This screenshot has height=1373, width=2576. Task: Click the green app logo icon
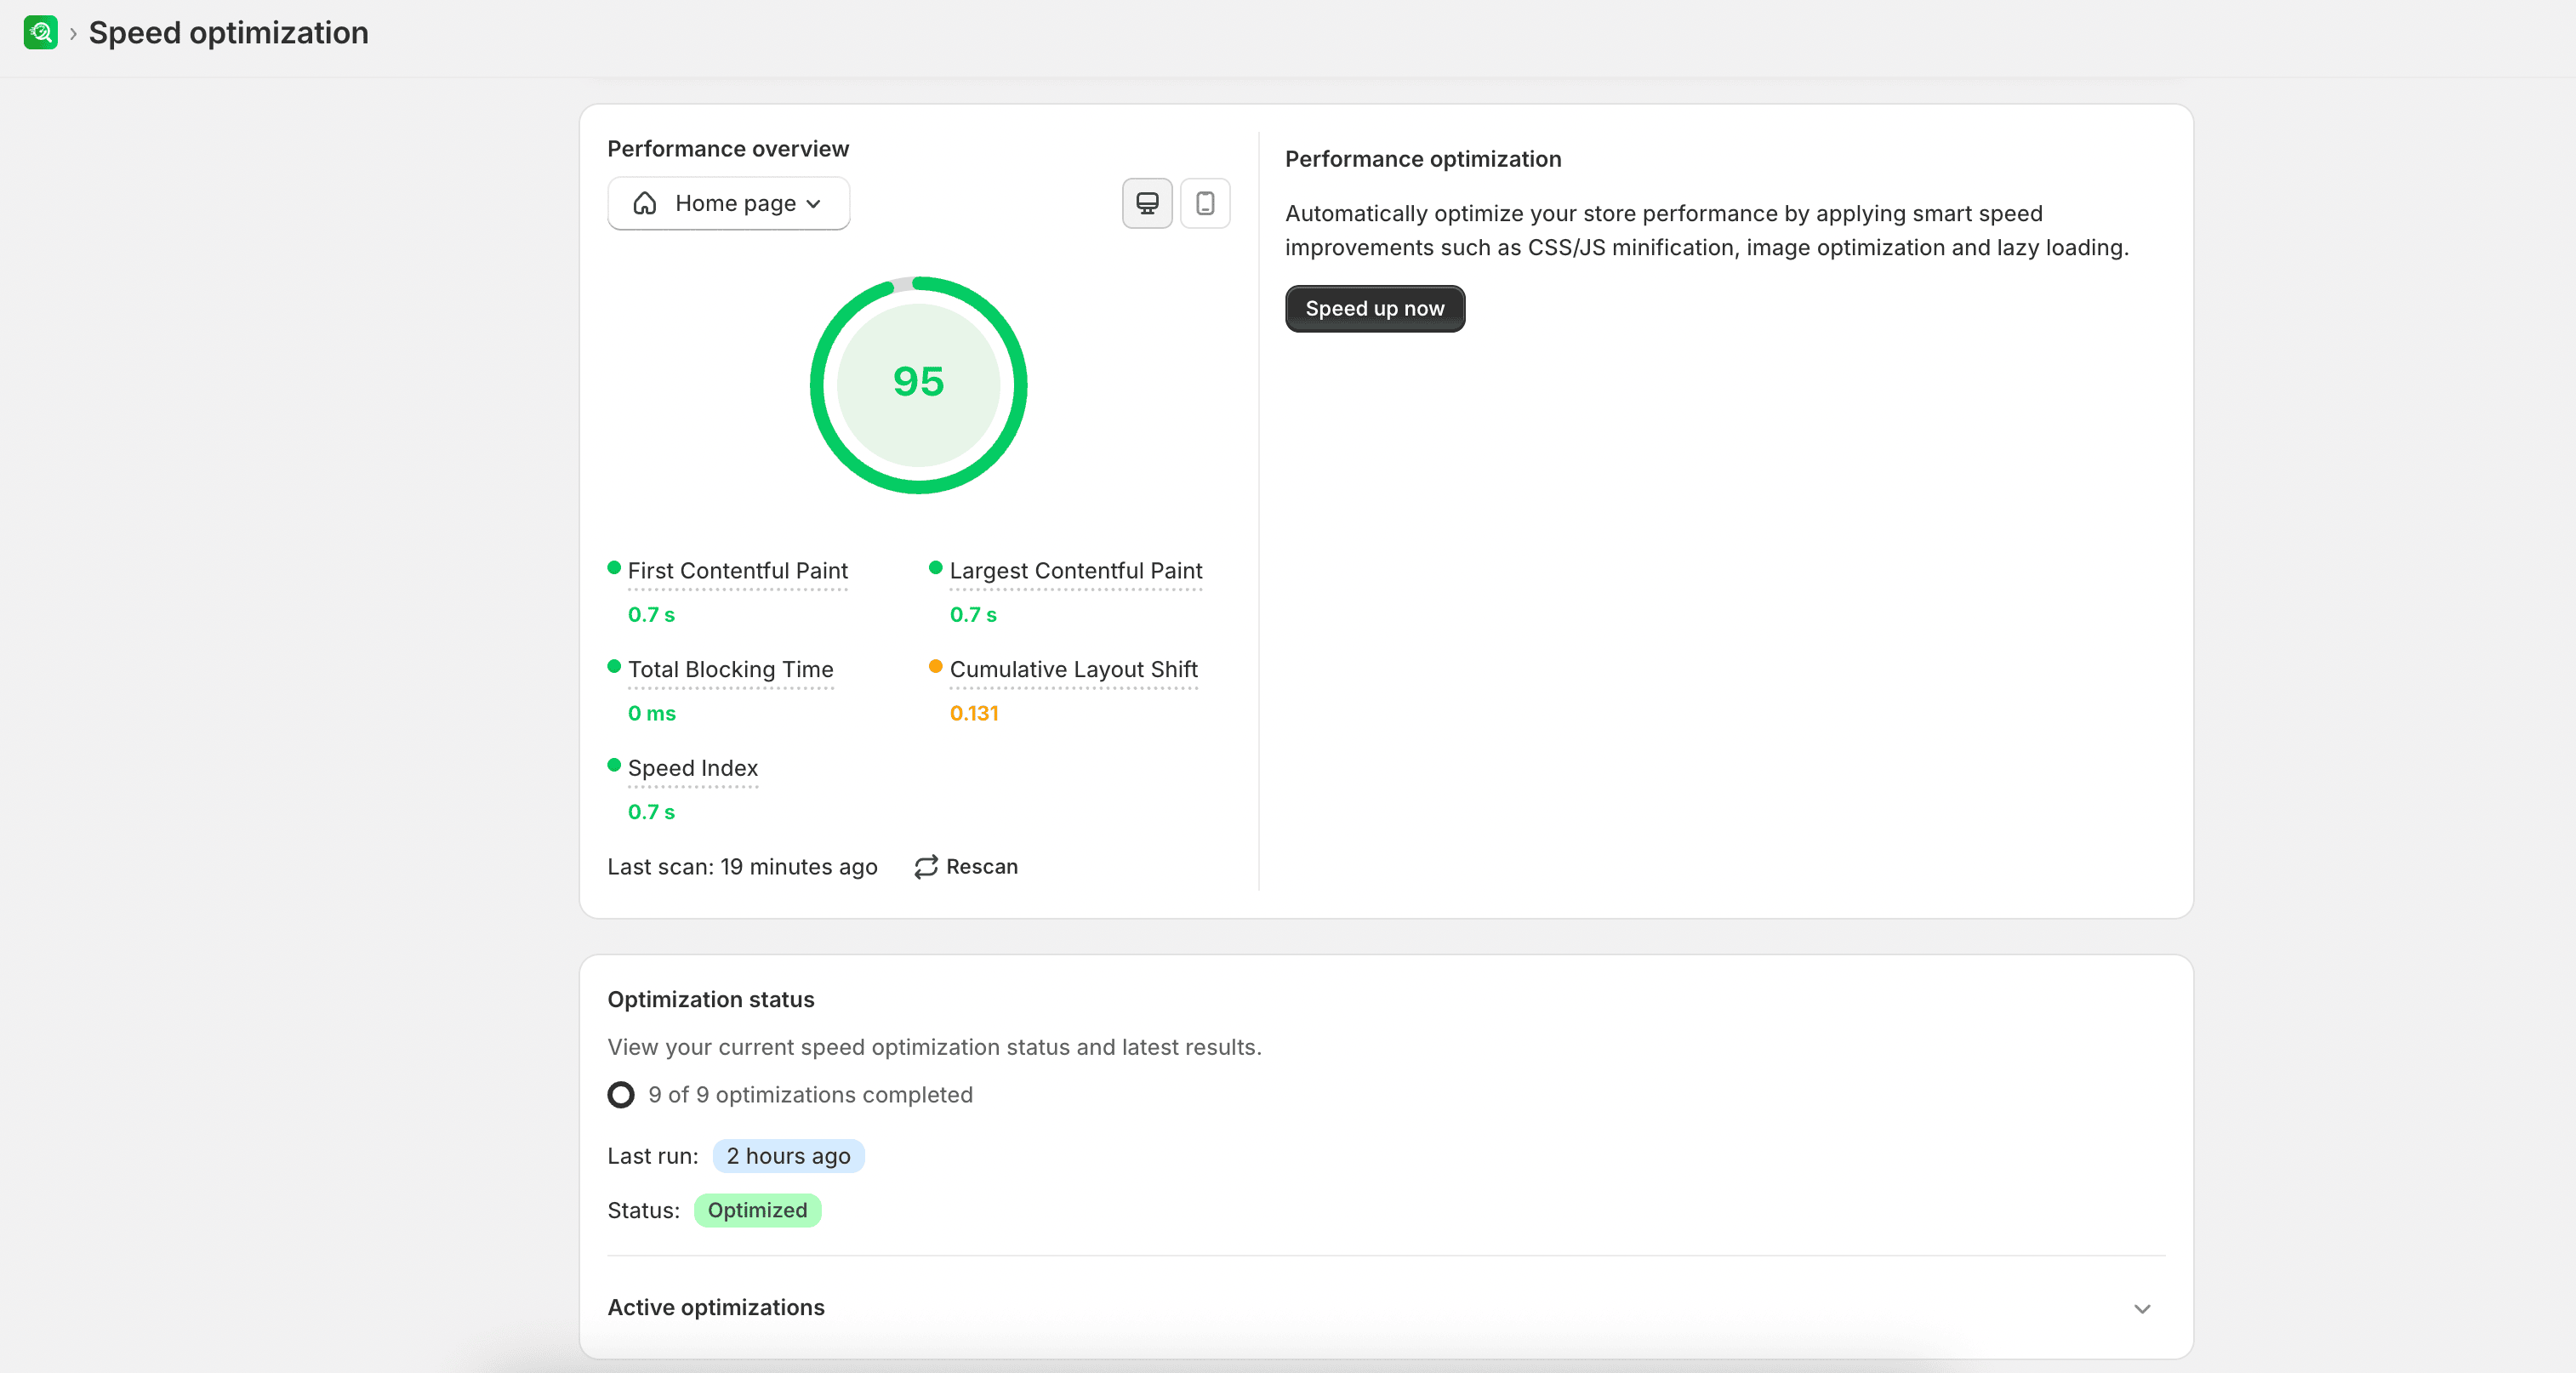tap(41, 33)
